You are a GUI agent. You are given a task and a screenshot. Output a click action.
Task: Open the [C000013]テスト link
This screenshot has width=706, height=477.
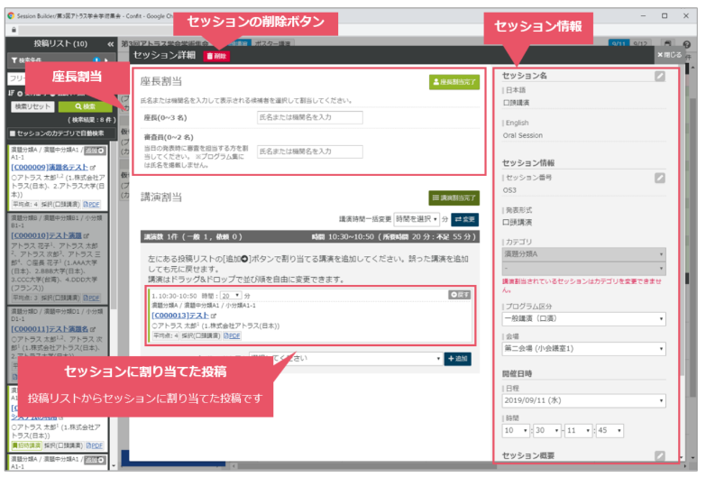[180, 316]
